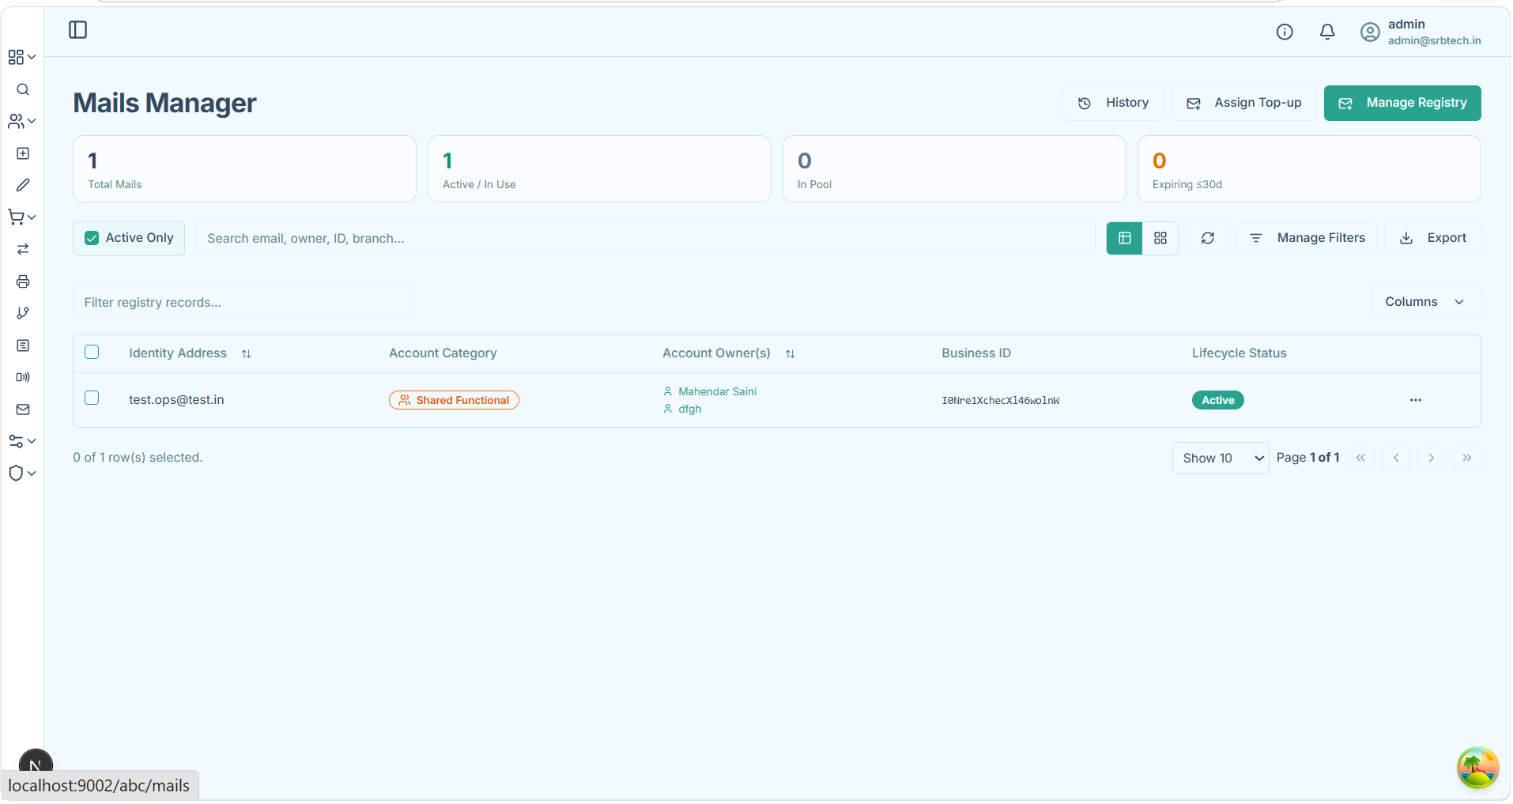The width and height of the screenshot is (1513, 804).
Task: Click the round N avatar at bottom left
Action: (36, 764)
